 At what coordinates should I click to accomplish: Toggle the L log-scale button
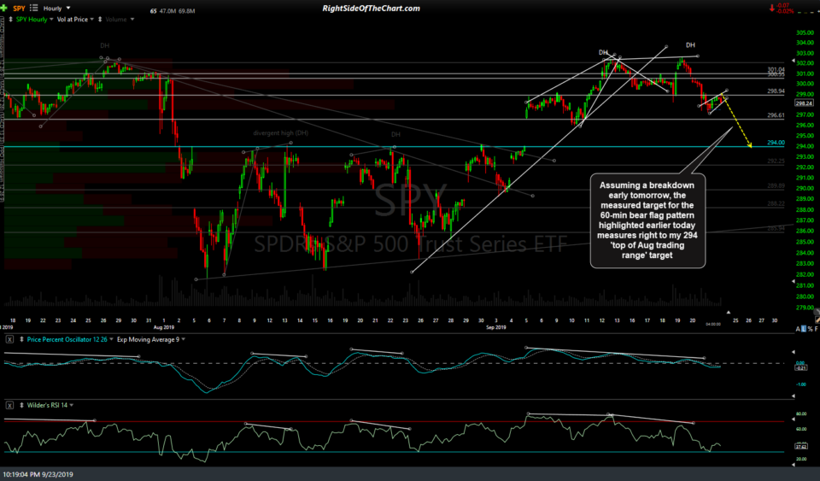[803, 329]
